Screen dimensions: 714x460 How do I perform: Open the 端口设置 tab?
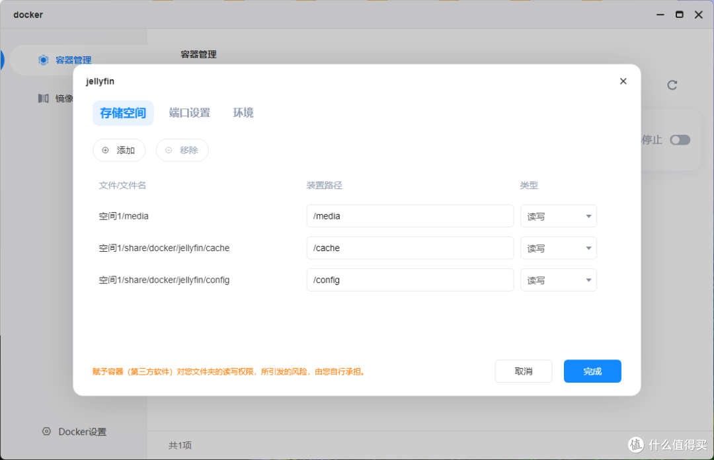click(x=190, y=113)
